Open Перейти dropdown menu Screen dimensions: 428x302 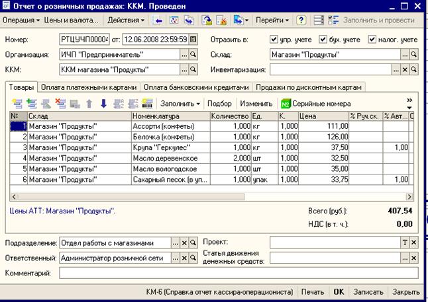click(x=272, y=20)
